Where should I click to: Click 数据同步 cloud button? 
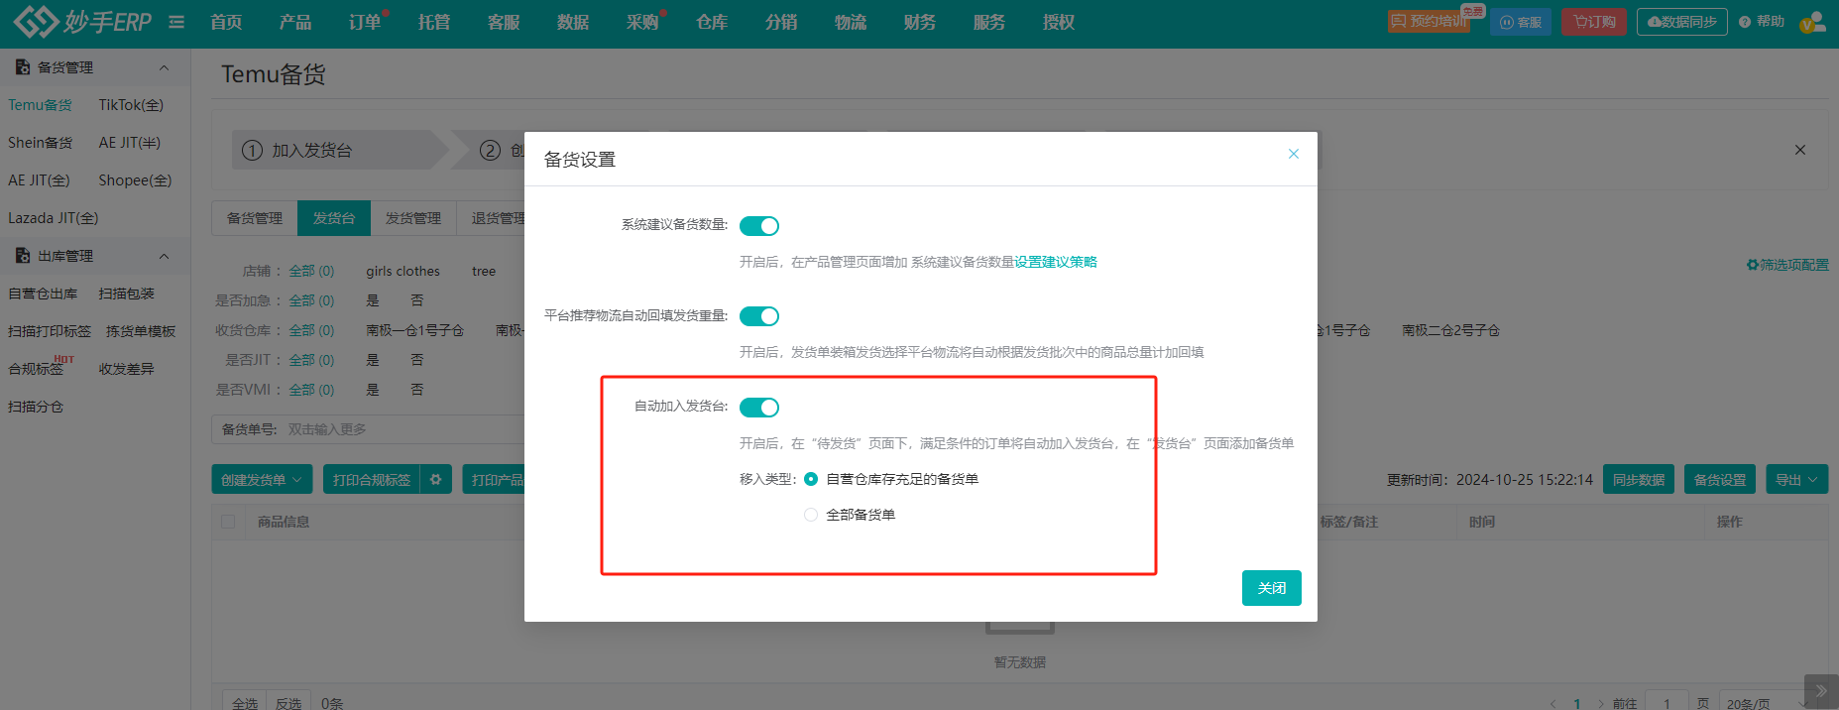1681,22
